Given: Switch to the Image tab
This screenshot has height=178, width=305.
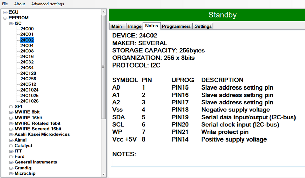Looking at the screenshot, I should pyautogui.click(x=135, y=26).
